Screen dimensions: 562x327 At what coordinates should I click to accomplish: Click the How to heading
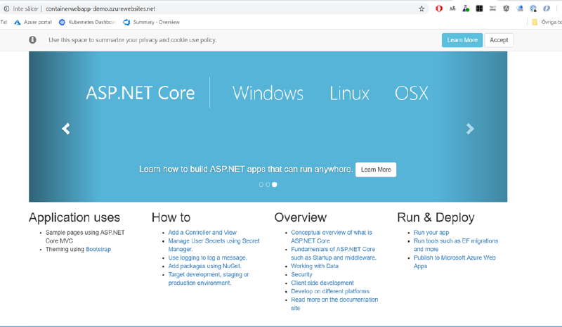pos(171,217)
